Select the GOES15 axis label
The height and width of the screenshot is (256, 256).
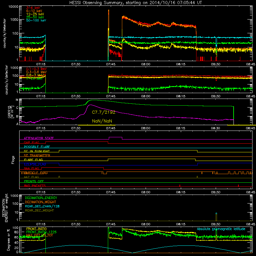point(11,112)
